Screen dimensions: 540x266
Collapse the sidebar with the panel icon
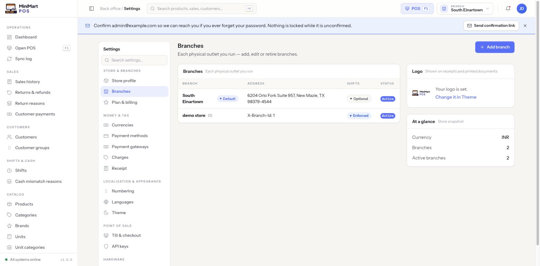point(92,9)
